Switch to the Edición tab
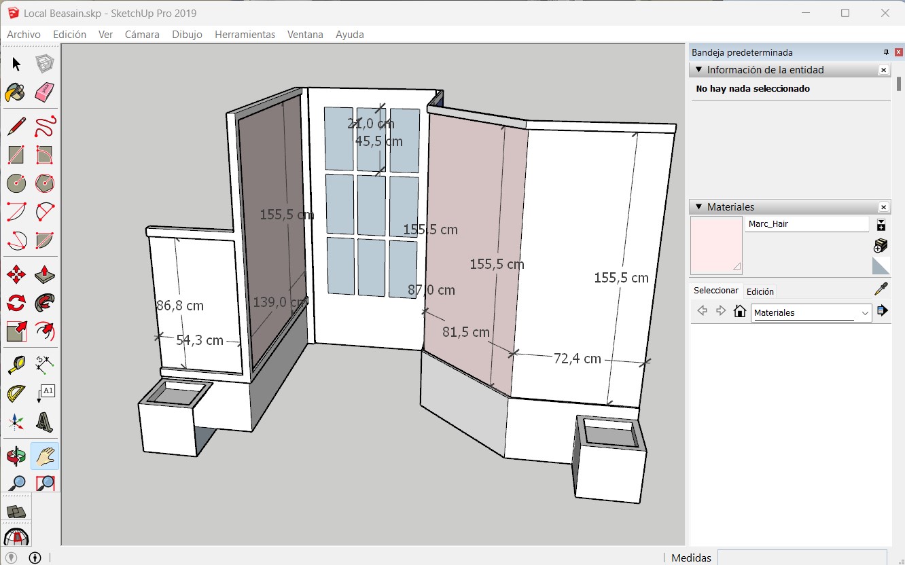The height and width of the screenshot is (565, 905). tap(760, 291)
